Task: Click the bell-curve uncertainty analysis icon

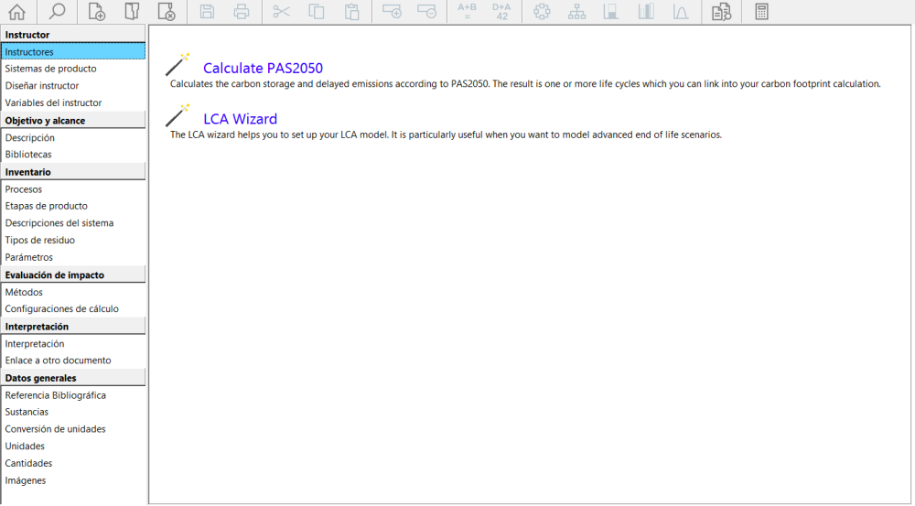Action: (x=681, y=11)
